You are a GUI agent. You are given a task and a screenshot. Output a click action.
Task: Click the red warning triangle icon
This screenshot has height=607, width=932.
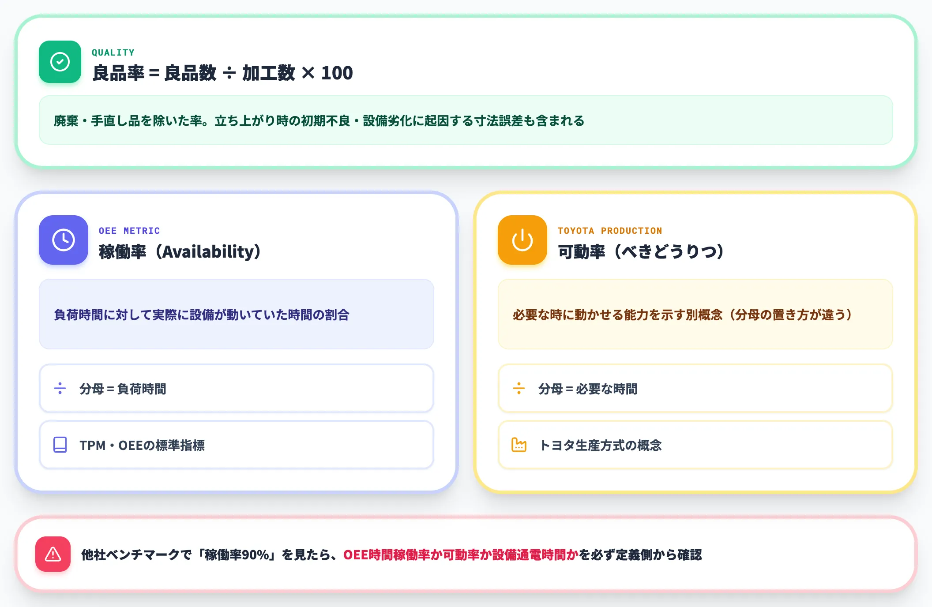point(53,554)
